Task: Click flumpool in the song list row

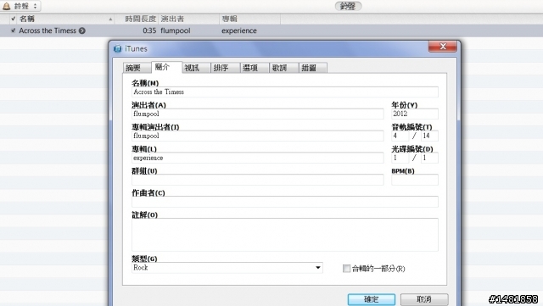Action: [176, 31]
